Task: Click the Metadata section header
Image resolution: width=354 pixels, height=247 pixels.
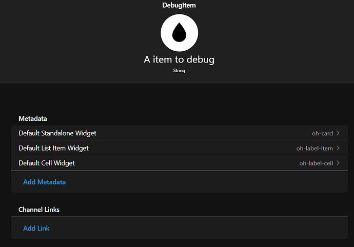Action: [33, 119]
